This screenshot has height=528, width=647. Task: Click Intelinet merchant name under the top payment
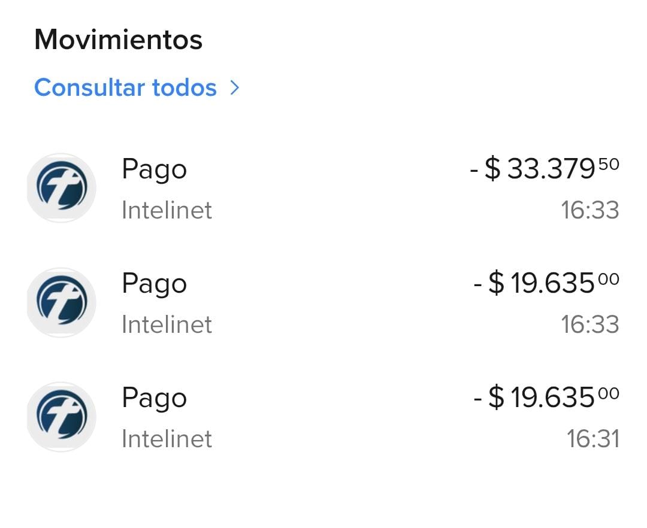click(x=167, y=211)
